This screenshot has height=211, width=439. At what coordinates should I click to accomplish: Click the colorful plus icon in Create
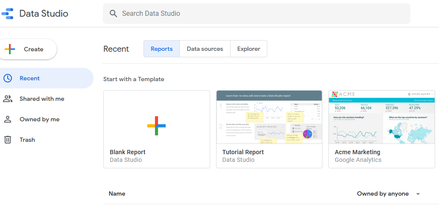click(x=10, y=49)
